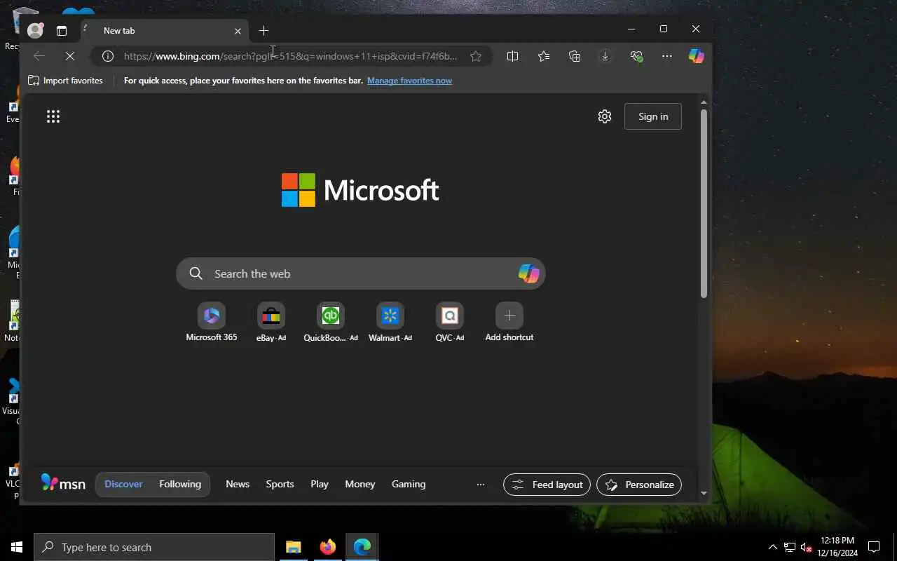Click Edge icon in taskbar
The image size is (897, 561).
pyautogui.click(x=362, y=547)
